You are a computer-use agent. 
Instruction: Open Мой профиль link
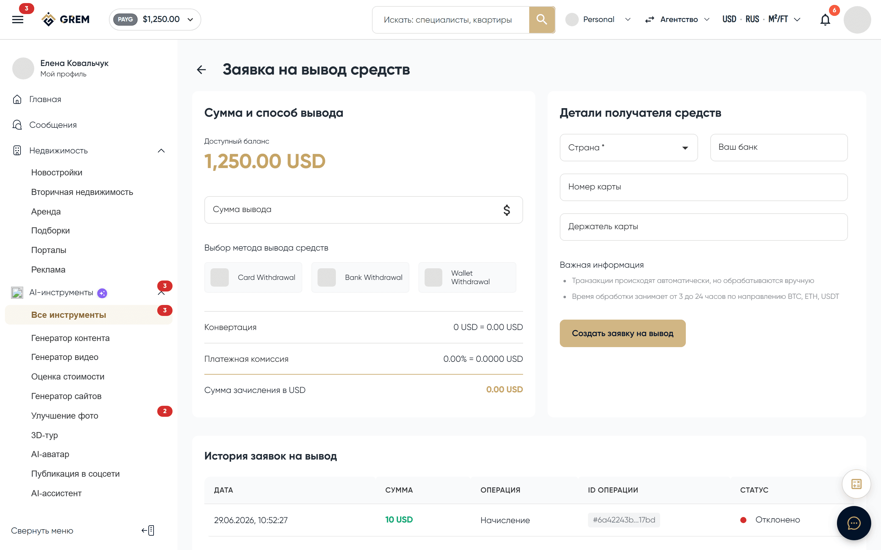[63, 74]
